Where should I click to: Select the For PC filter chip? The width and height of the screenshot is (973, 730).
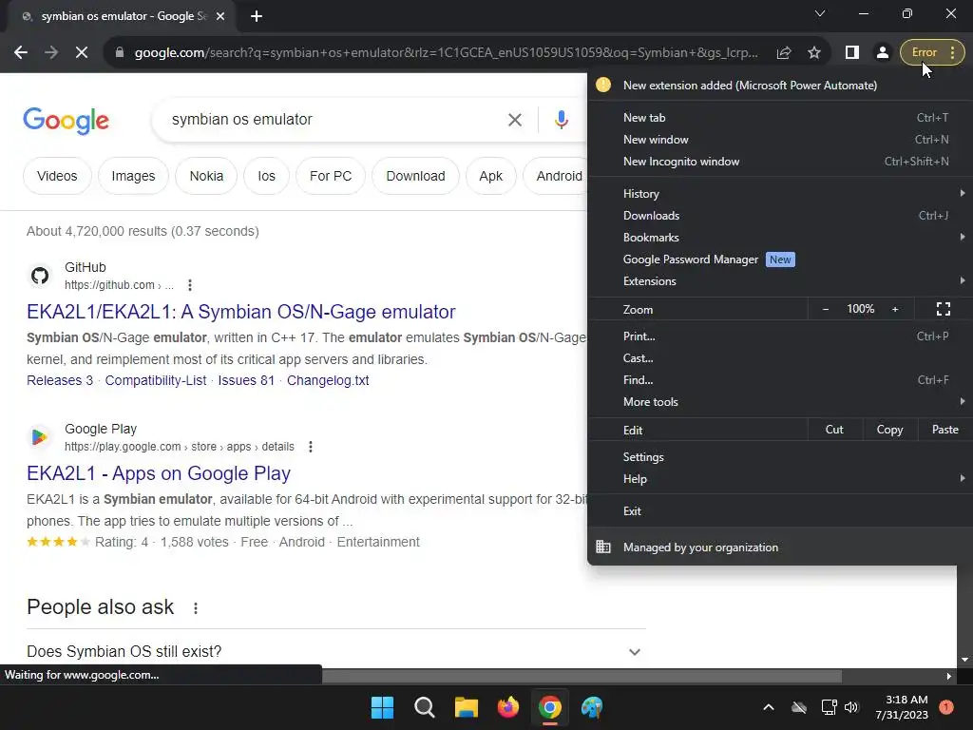coord(331,176)
